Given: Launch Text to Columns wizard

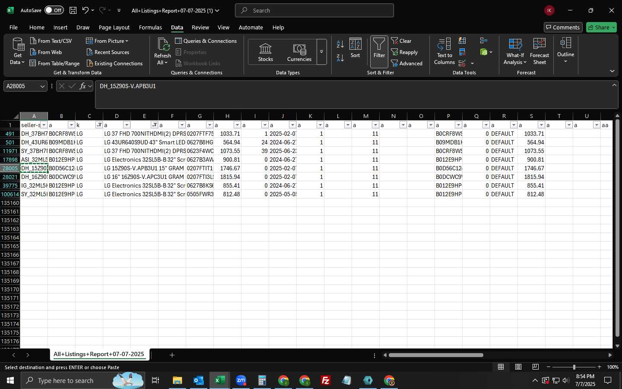Looking at the screenshot, I should point(444,51).
